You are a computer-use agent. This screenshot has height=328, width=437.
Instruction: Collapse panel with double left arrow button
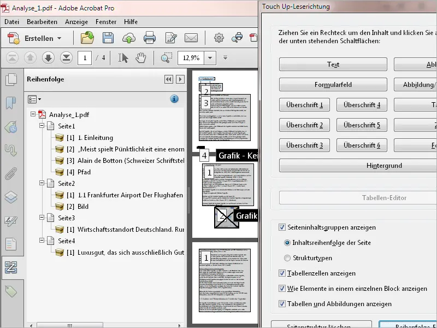click(168, 79)
